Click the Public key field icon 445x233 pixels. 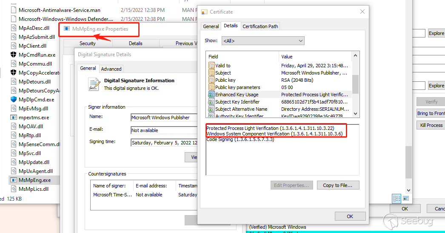[211, 80]
